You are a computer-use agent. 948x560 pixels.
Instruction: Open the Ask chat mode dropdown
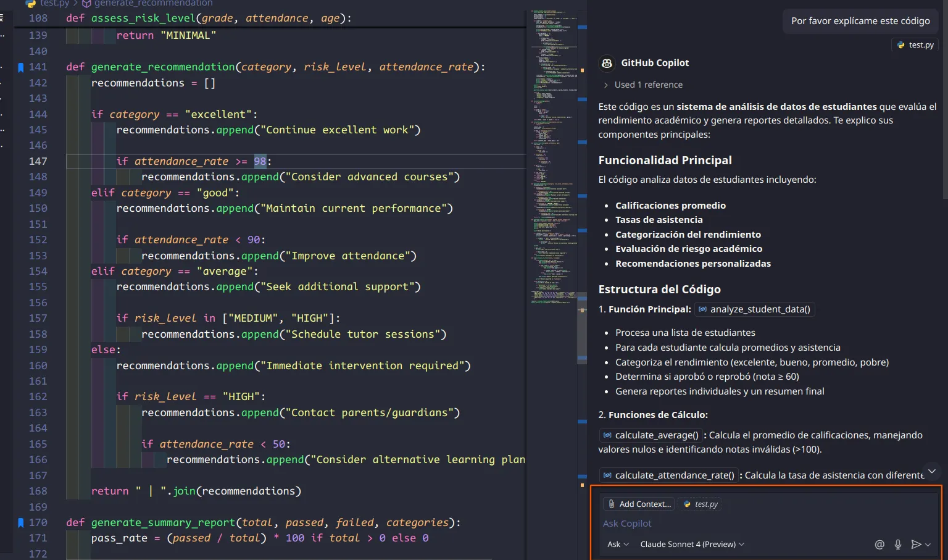tap(618, 544)
